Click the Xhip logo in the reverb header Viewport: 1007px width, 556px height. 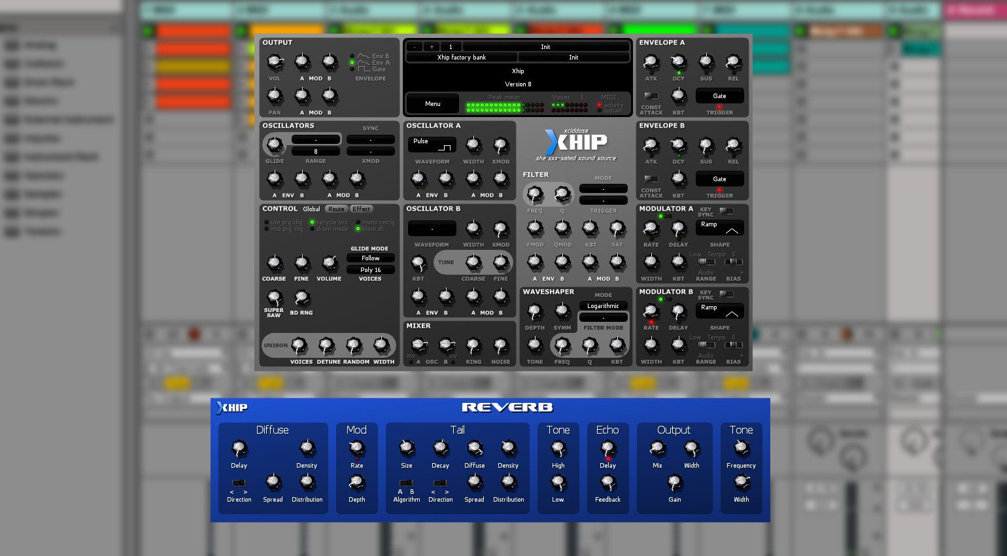pyautogui.click(x=232, y=408)
